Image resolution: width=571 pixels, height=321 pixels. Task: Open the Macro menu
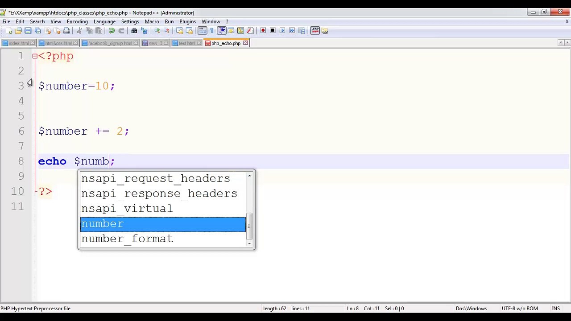(152, 21)
